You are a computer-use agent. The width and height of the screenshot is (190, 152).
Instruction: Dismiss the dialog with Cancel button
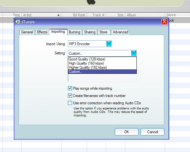[153, 132]
